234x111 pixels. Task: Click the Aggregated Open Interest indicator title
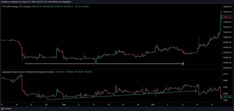point(28,72)
